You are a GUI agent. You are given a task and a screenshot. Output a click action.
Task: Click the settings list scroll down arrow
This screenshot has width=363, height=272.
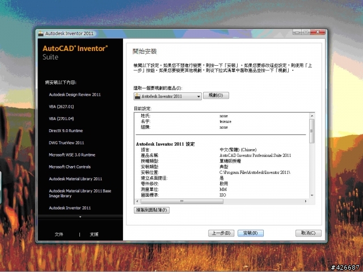pyautogui.click(x=312, y=195)
